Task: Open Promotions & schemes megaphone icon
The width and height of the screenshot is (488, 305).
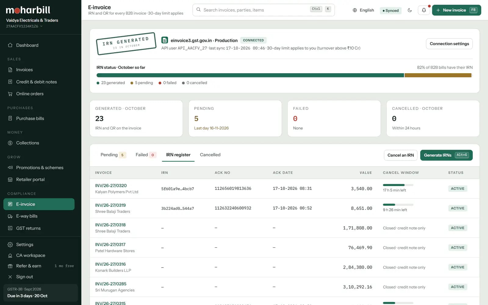Action: pyautogui.click(x=10, y=167)
